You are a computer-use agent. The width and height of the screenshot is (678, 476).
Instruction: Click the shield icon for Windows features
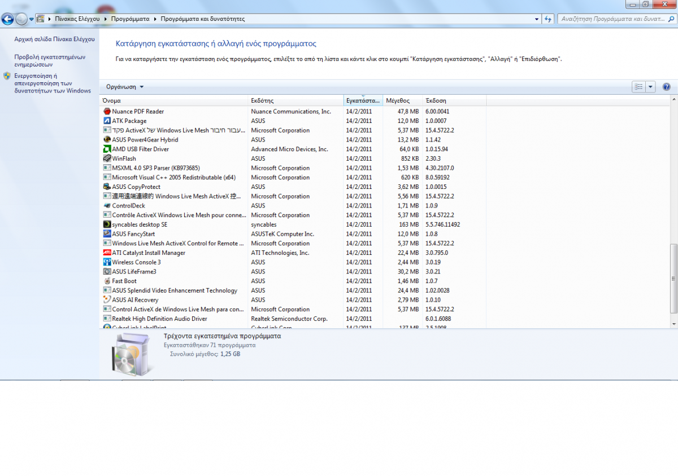pos(7,76)
